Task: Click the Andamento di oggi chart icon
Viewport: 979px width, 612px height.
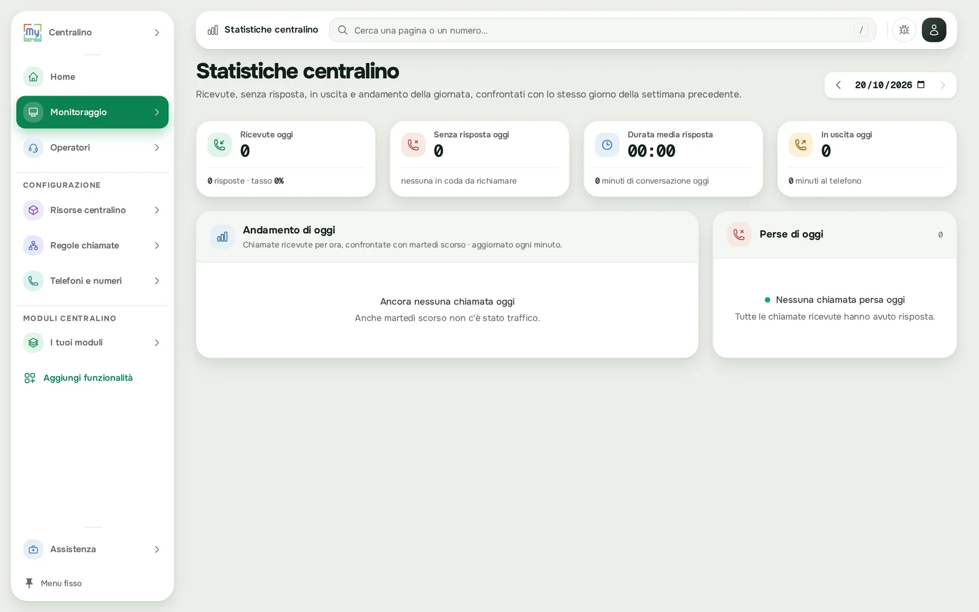Action: pyautogui.click(x=222, y=237)
